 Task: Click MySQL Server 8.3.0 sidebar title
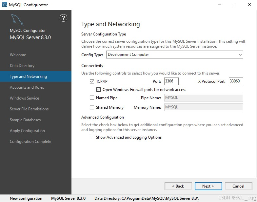(x=30, y=37)
